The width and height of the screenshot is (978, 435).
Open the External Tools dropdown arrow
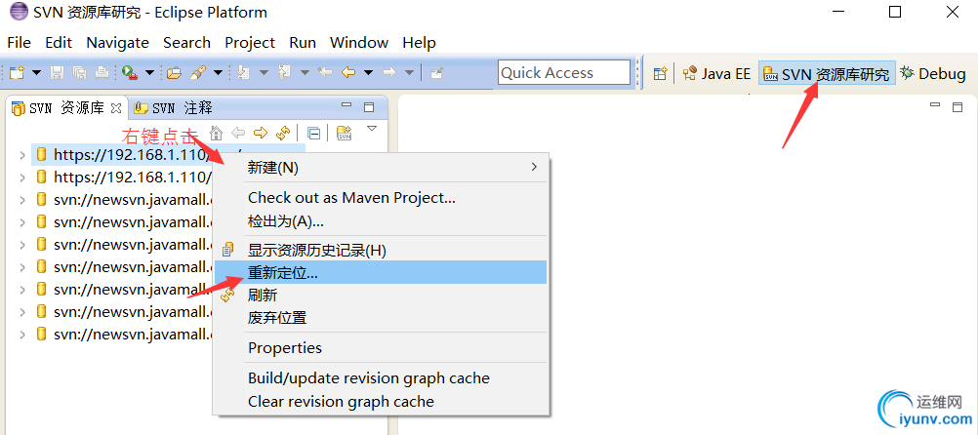pyautogui.click(x=149, y=73)
